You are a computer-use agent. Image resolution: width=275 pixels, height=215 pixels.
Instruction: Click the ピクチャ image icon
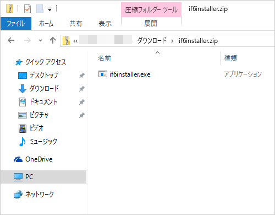pos(23,115)
